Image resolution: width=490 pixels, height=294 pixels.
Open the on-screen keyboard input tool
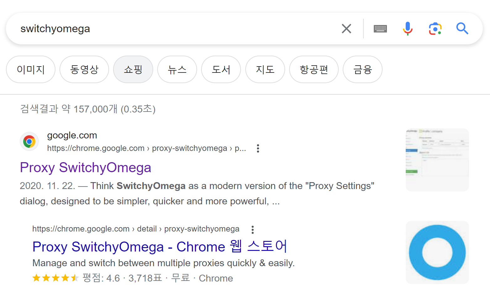point(380,29)
